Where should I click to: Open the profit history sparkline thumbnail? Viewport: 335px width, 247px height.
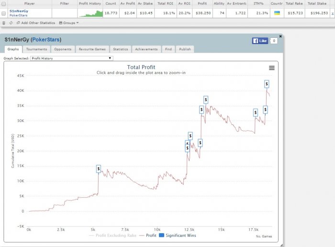pos(90,13)
